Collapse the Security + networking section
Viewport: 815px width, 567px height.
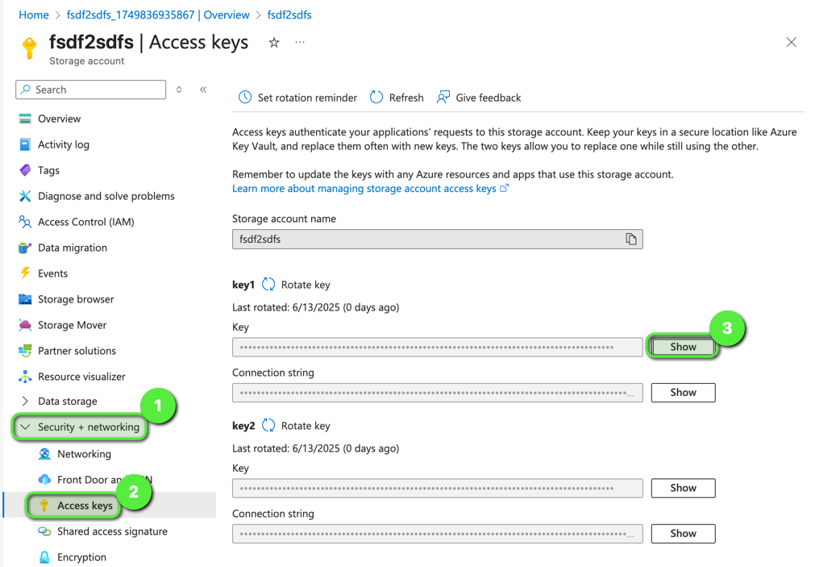point(25,427)
